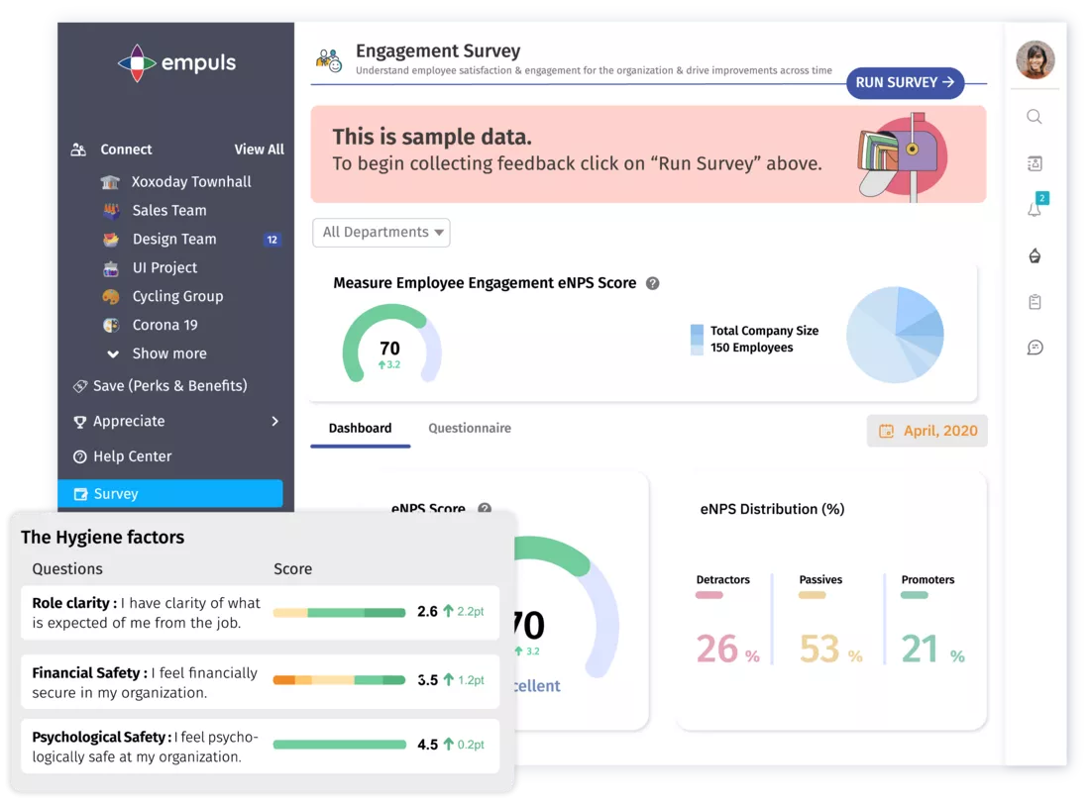Open the cupcake celebrations icon
Image resolution: width=1090 pixels, height=802 pixels.
tap(1035, 256)
